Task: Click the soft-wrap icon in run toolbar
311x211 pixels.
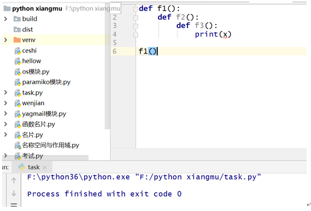Action: point(14,205)
